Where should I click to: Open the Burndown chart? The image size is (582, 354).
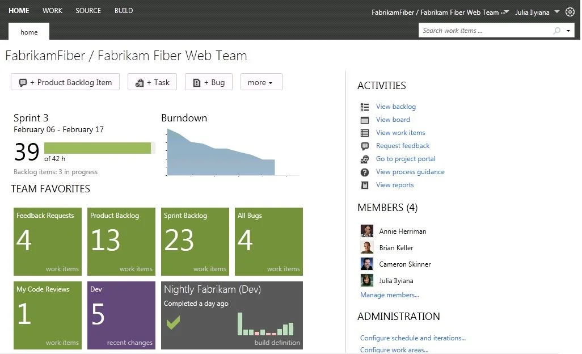coord(232,152)
